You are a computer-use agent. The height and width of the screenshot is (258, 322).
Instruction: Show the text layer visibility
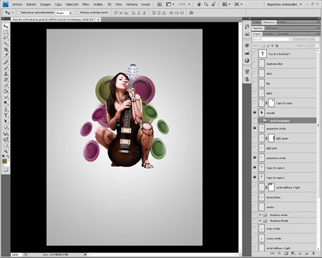click(x=255, y=54)
